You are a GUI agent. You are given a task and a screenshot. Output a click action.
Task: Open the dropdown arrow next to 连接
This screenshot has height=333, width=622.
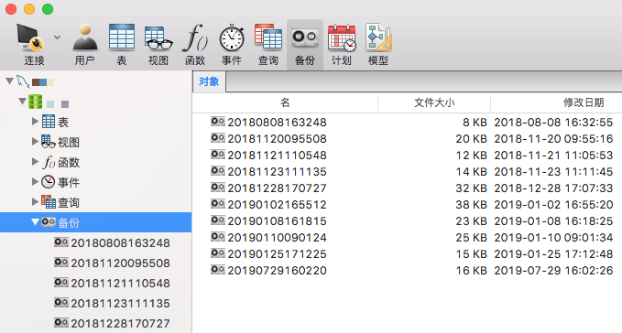57,38
